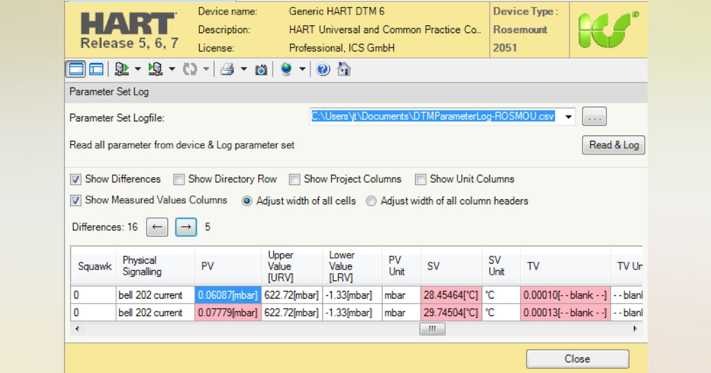The image size is (711, 373).
Task: Click the globe language icon
Action: [287, 69]
